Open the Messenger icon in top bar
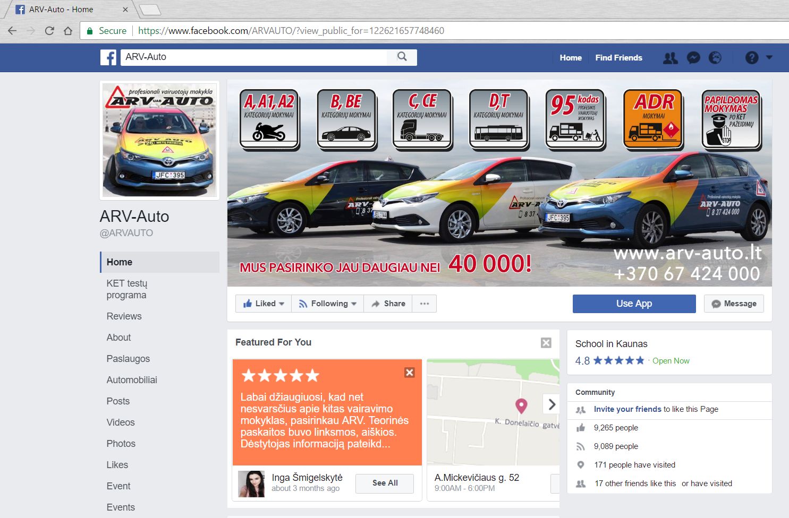 [x=693, y=58]
